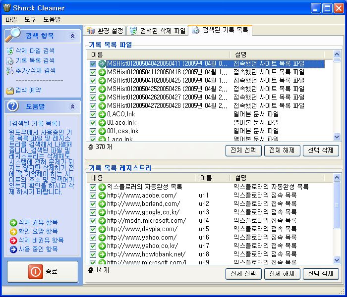Click the 이름 column header in file list
The height and width of the screenshot is (297, 347).
[159, 54]
